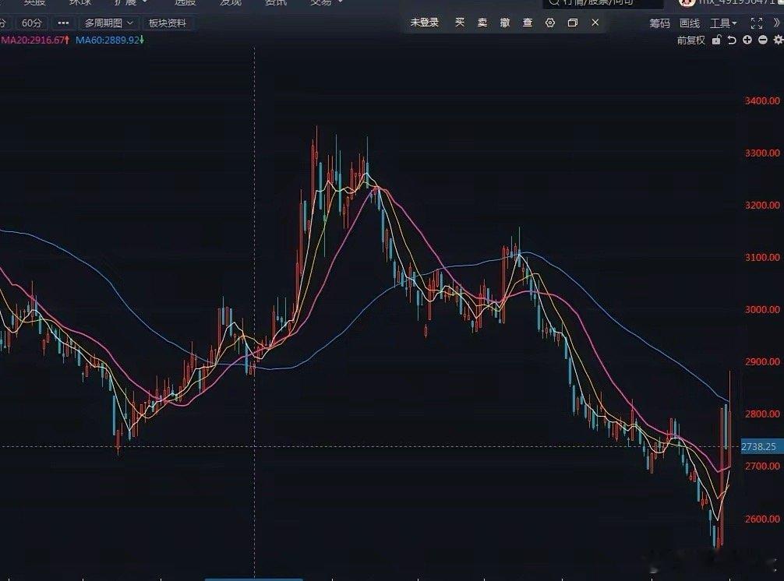Viewport: 784px width, 581px height.
Task: Click the 未登录 login status
Action: click(x=424, y=23)
